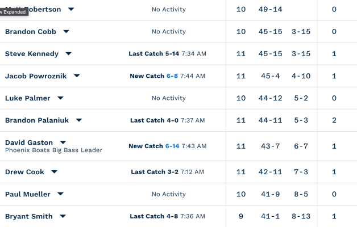The width and height of the screenshot is (357, 227).
Task: Expand Brandon Palaniuk dropdown arrow
Action: (79, 120)
